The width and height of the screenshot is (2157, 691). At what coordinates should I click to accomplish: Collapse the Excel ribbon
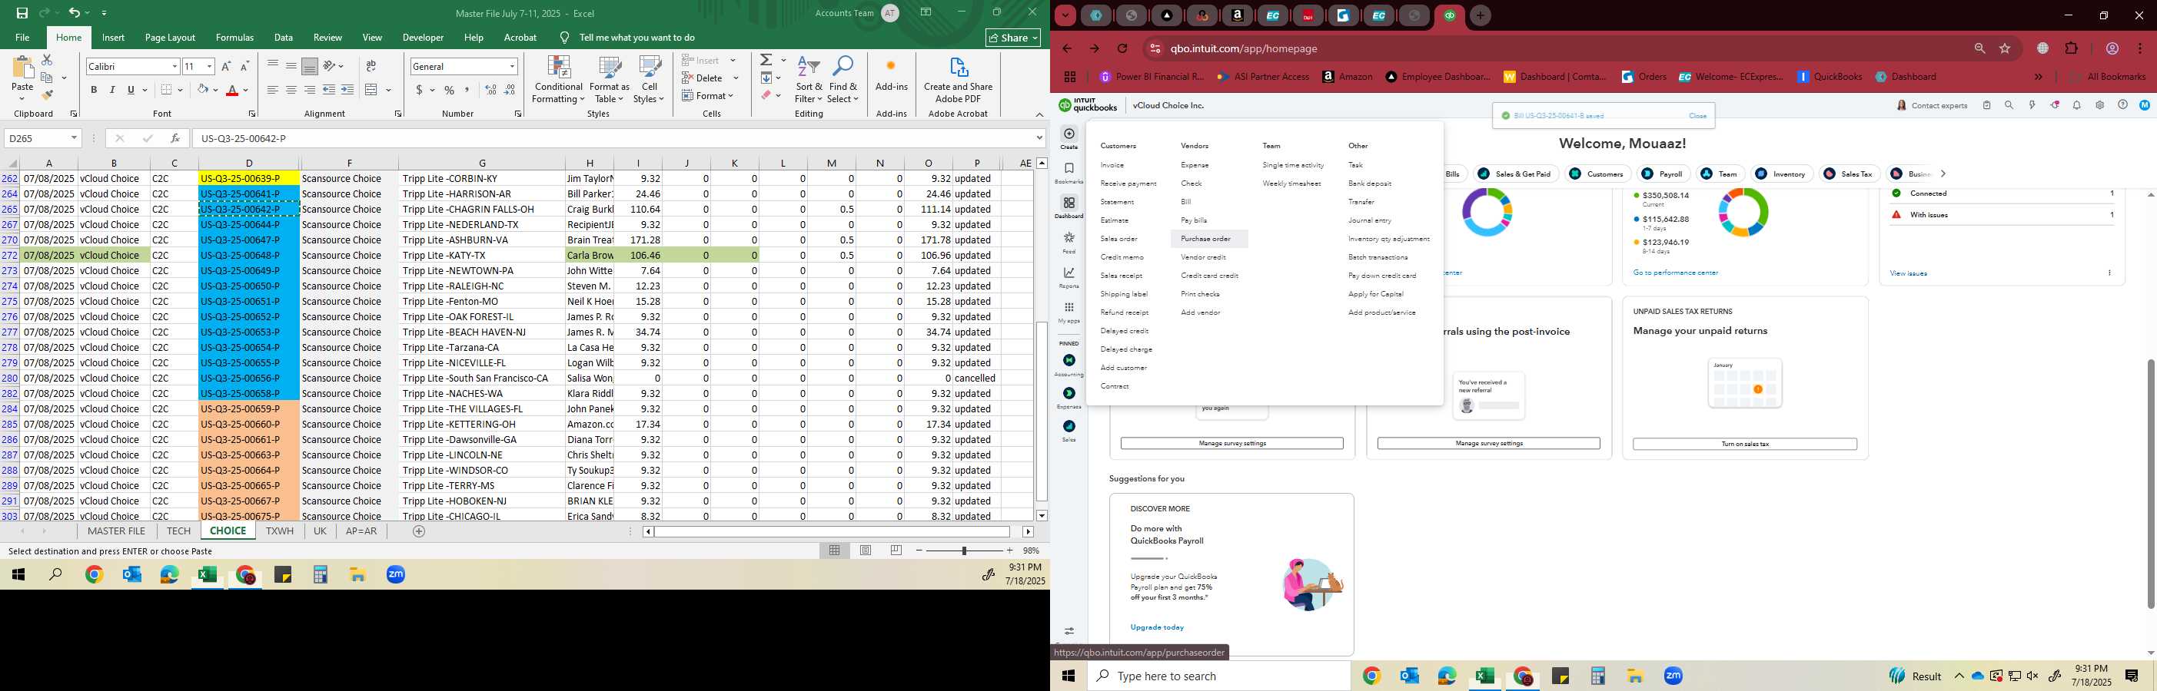click(x=1039, y=114)
